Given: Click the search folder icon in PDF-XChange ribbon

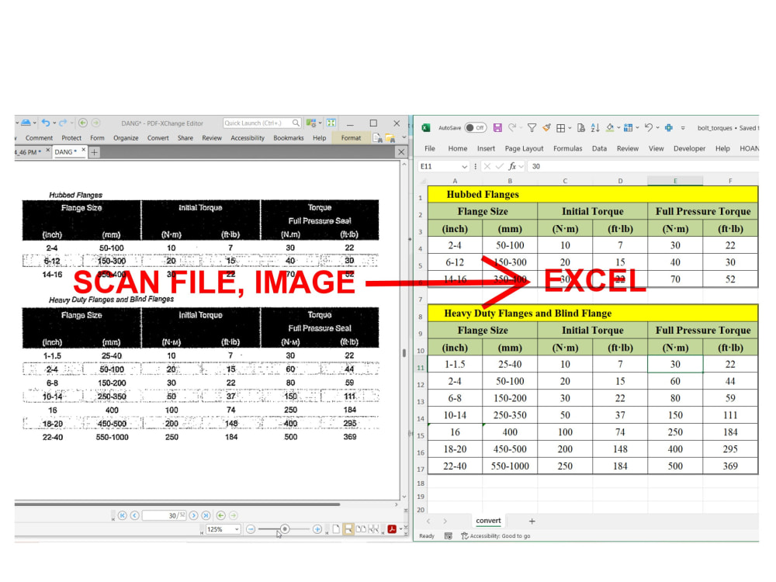Looking at the screenshot, I should coord(390,138).
